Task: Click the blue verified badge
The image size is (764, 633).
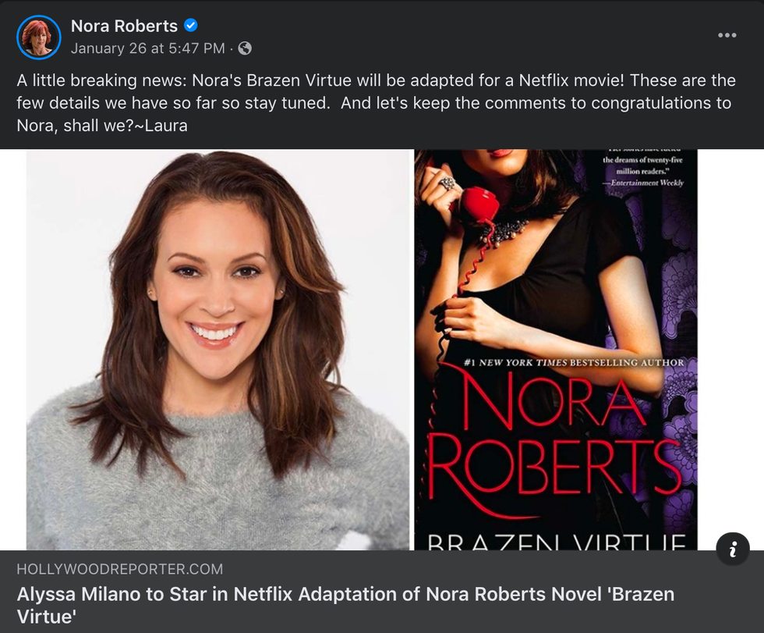Action: [x=190, y=25]
